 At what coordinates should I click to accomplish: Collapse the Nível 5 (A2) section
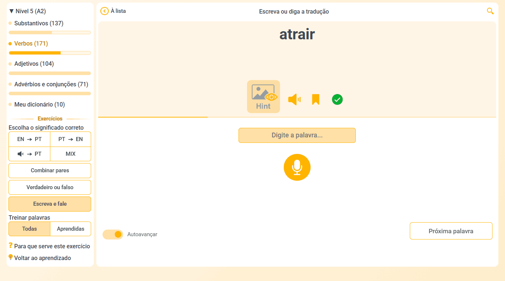(x=28, y=11)
